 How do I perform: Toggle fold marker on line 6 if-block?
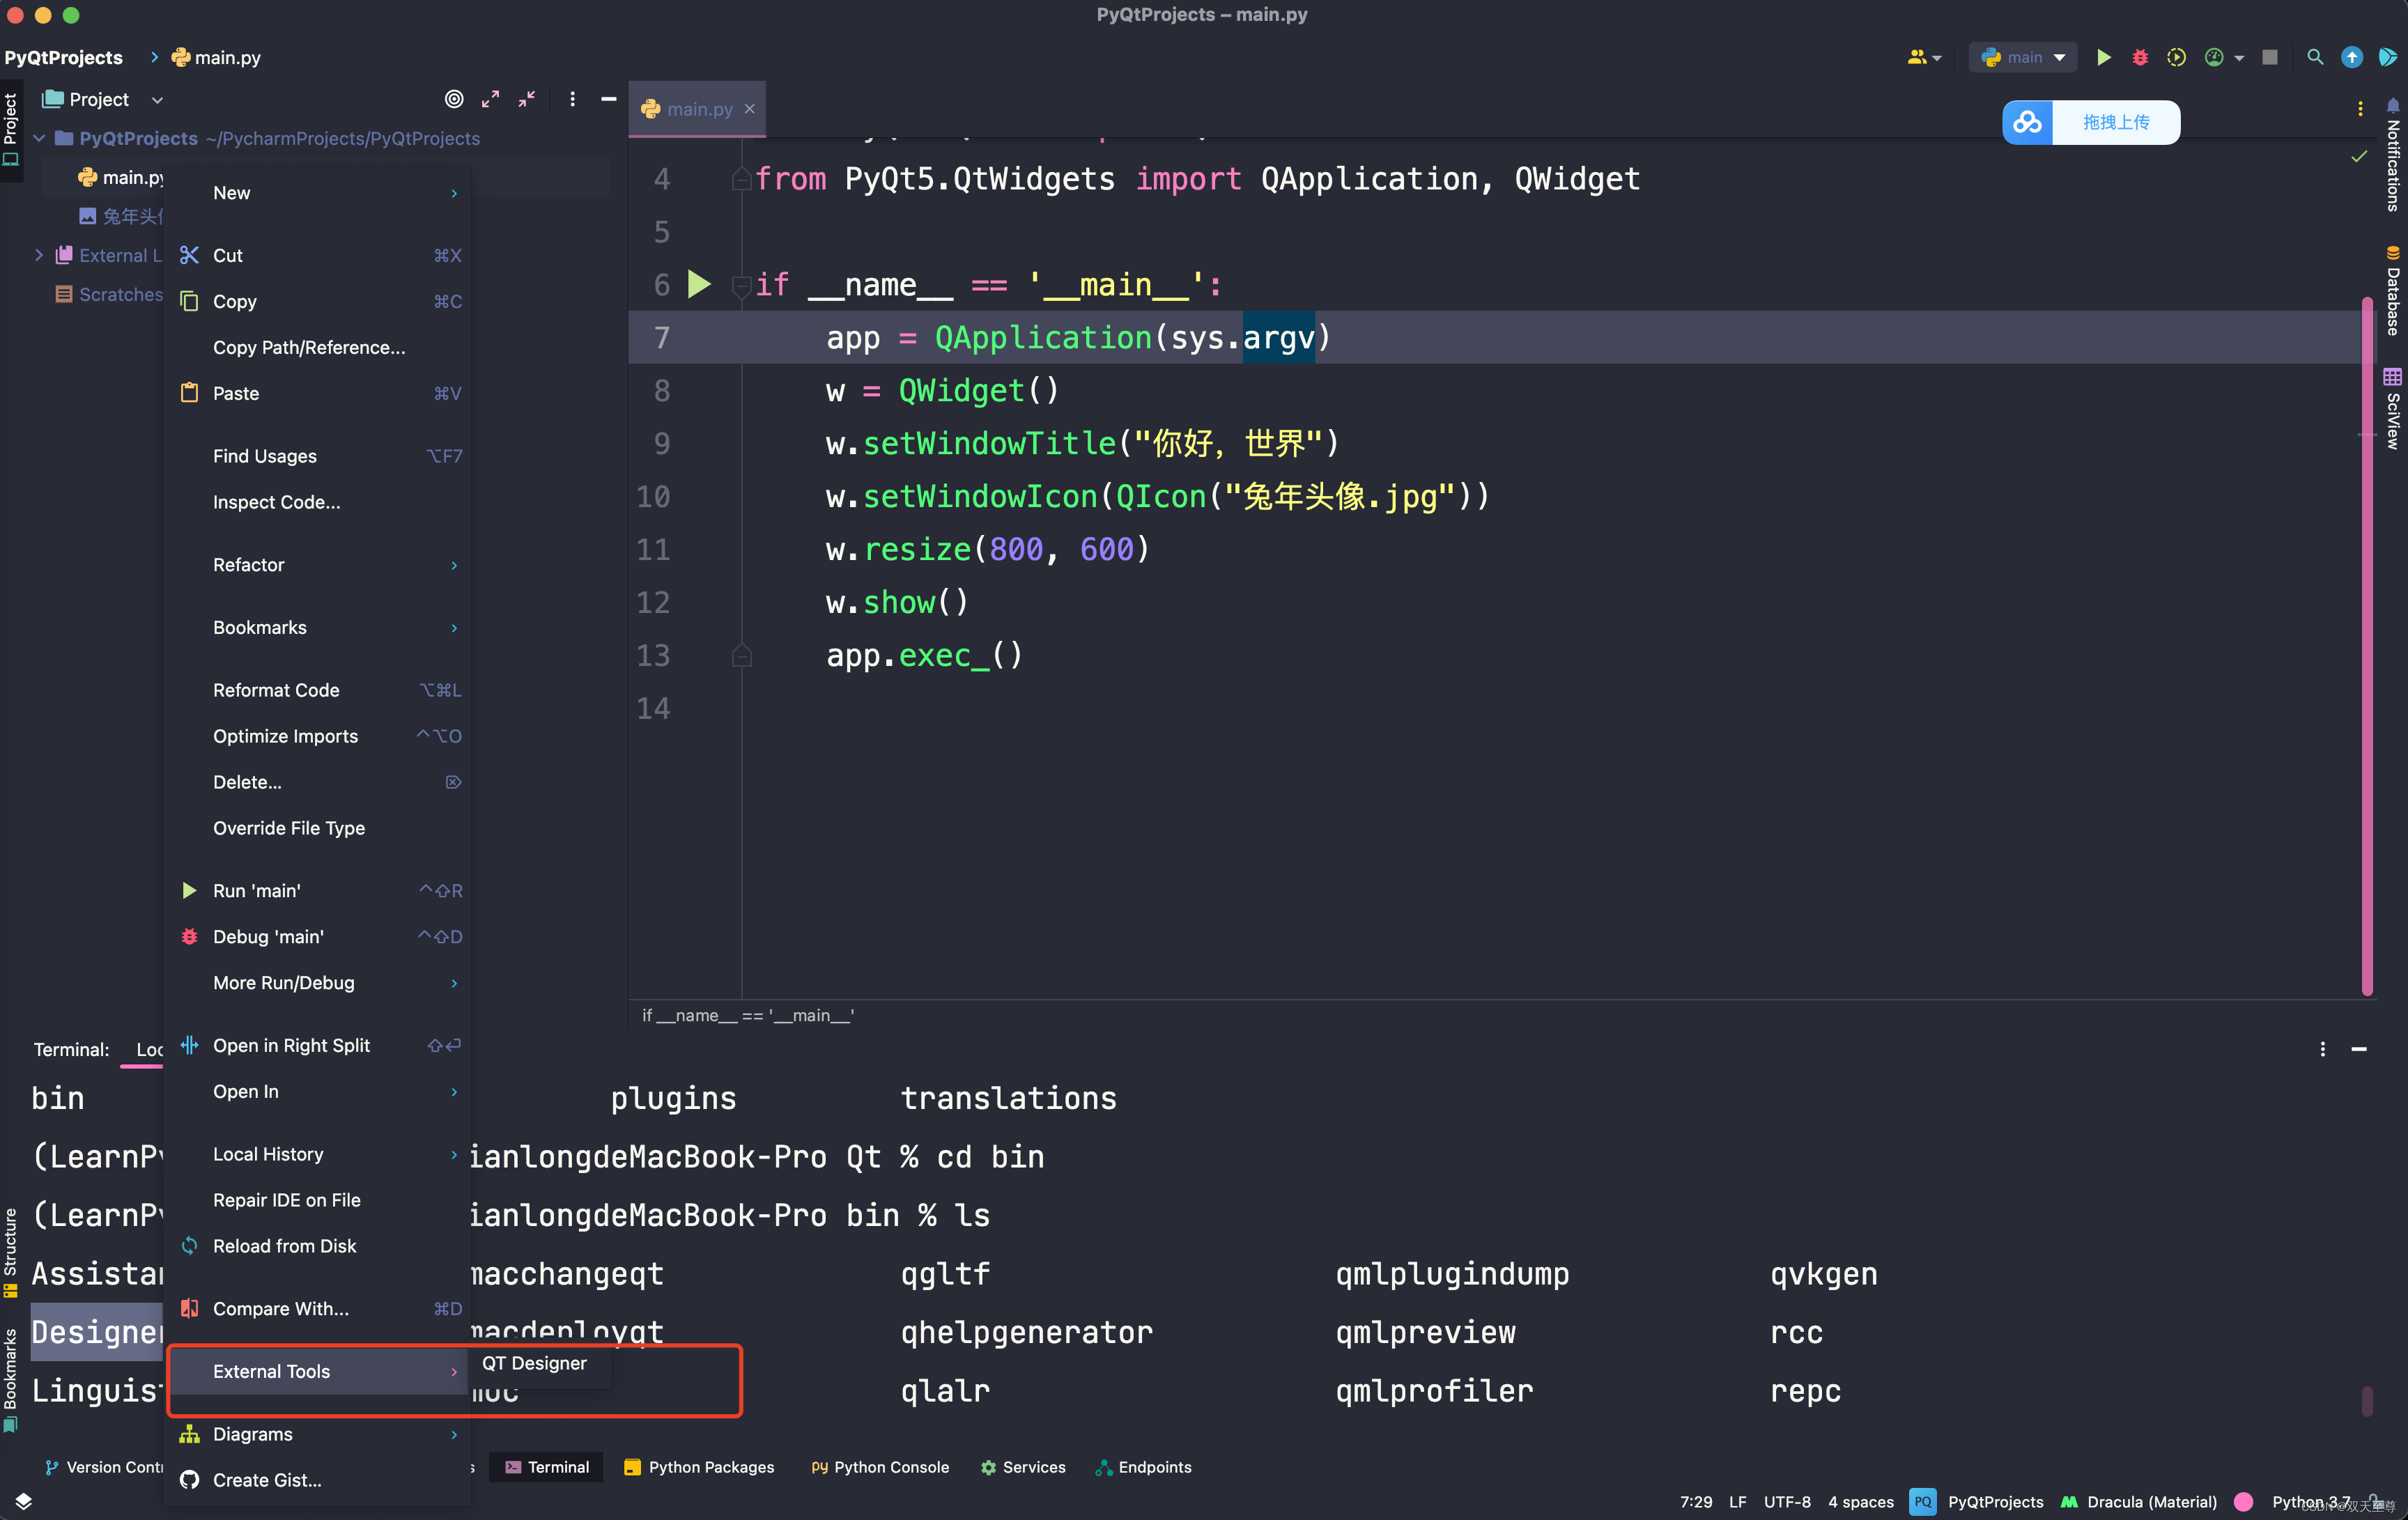coord(741,286)
